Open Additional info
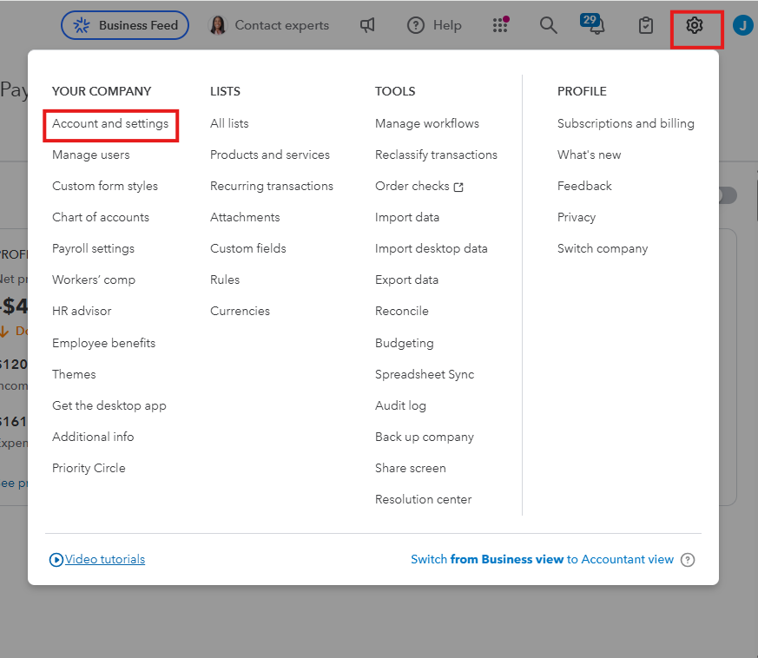Screen dimensions: 758x658 (93, 437)
